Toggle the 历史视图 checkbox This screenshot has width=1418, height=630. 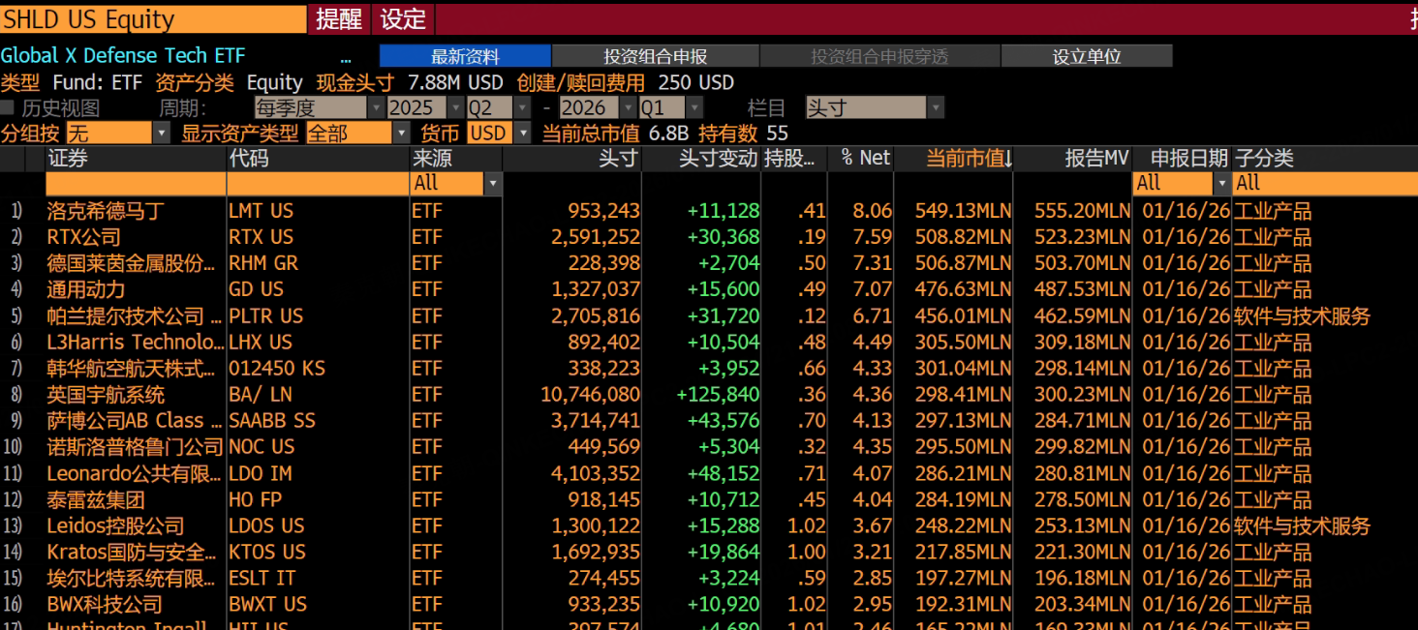point(8,107)
